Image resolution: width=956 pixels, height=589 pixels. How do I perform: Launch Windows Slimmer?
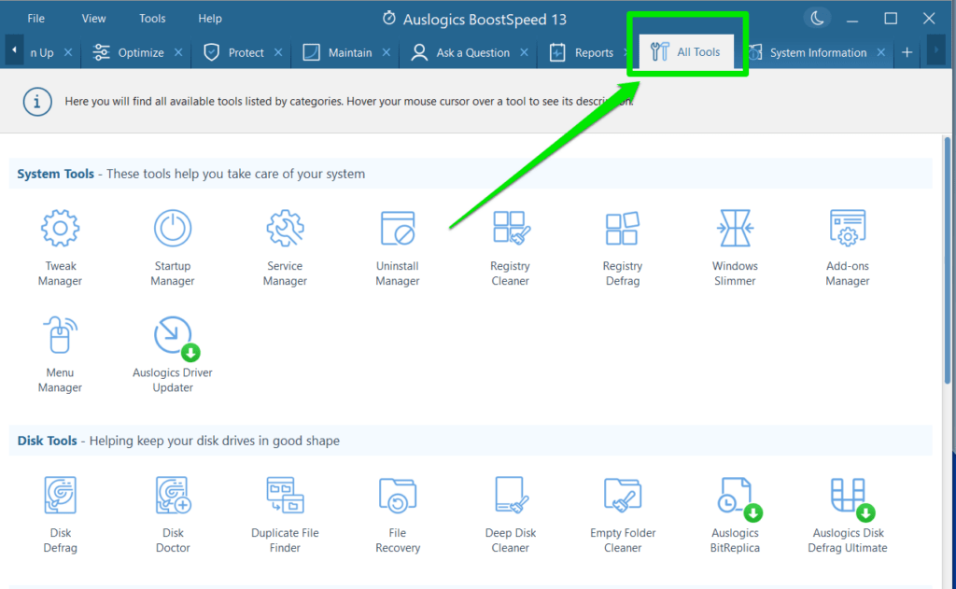point(735,245)
